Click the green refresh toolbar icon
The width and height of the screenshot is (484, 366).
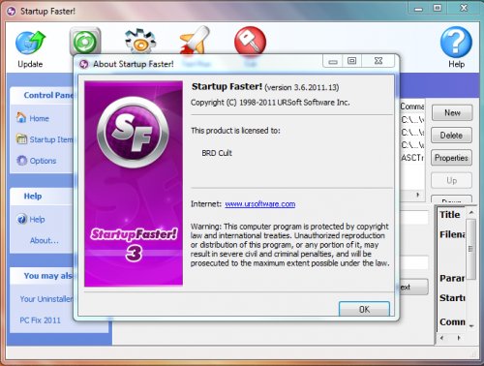tap(85, 42)
